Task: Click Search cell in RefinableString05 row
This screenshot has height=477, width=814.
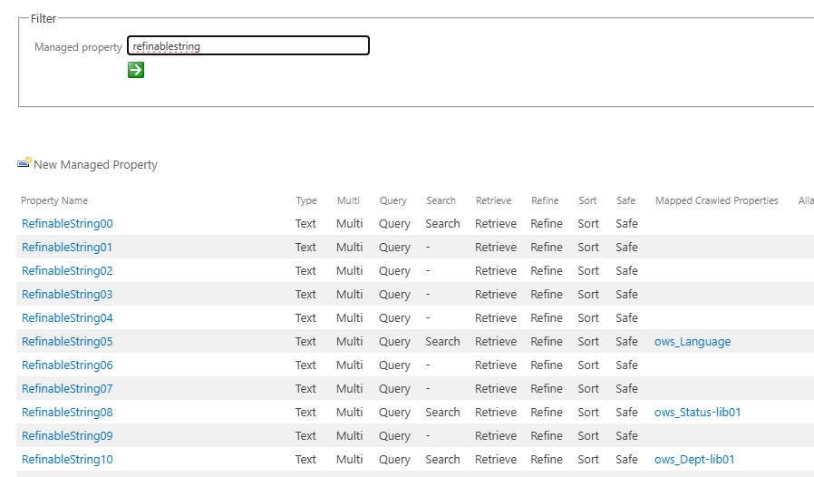Action: tap(443, 341)
